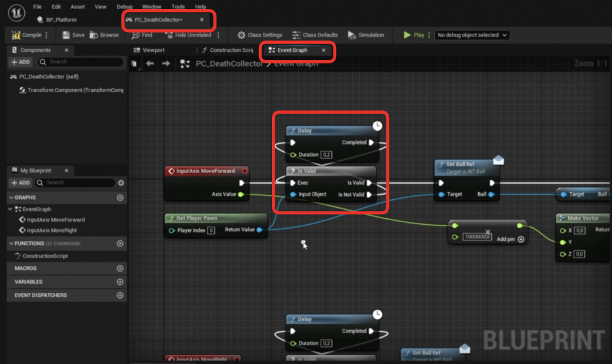Navigate back in graph history
Image resolution: width=612 pixels, height=364 pixels.
point(150,63)
